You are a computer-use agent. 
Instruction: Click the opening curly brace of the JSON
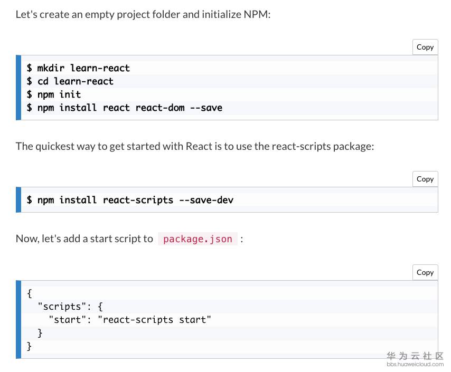[30, 293]
